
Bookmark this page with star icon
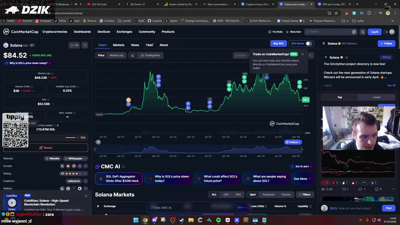pos(336,13)
